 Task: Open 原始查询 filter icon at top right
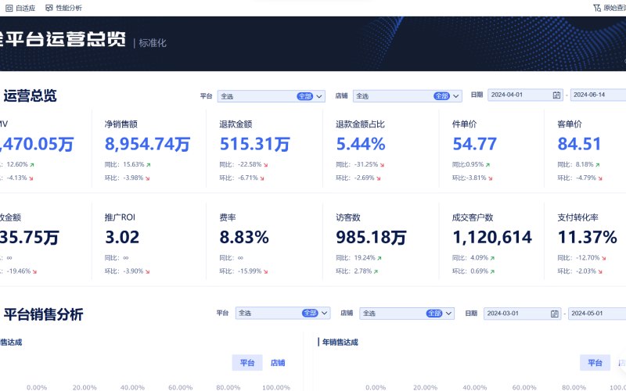(x=597, y=8)
